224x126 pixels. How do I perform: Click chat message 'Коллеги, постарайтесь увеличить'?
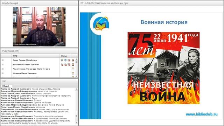click(x=51, y=112)
